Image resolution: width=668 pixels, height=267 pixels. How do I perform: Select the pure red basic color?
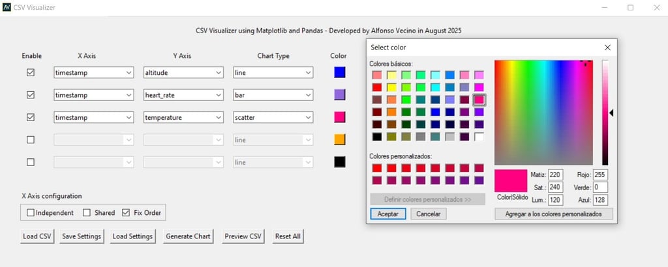377,87
